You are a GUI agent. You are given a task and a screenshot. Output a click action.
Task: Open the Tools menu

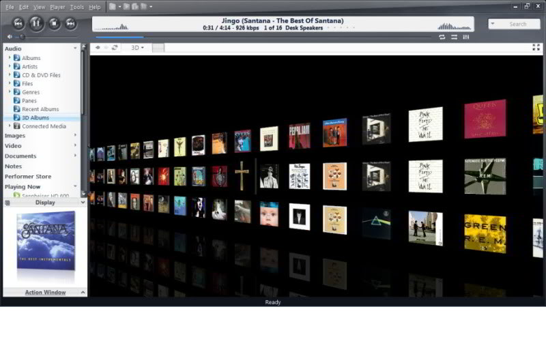pos(77,7)
